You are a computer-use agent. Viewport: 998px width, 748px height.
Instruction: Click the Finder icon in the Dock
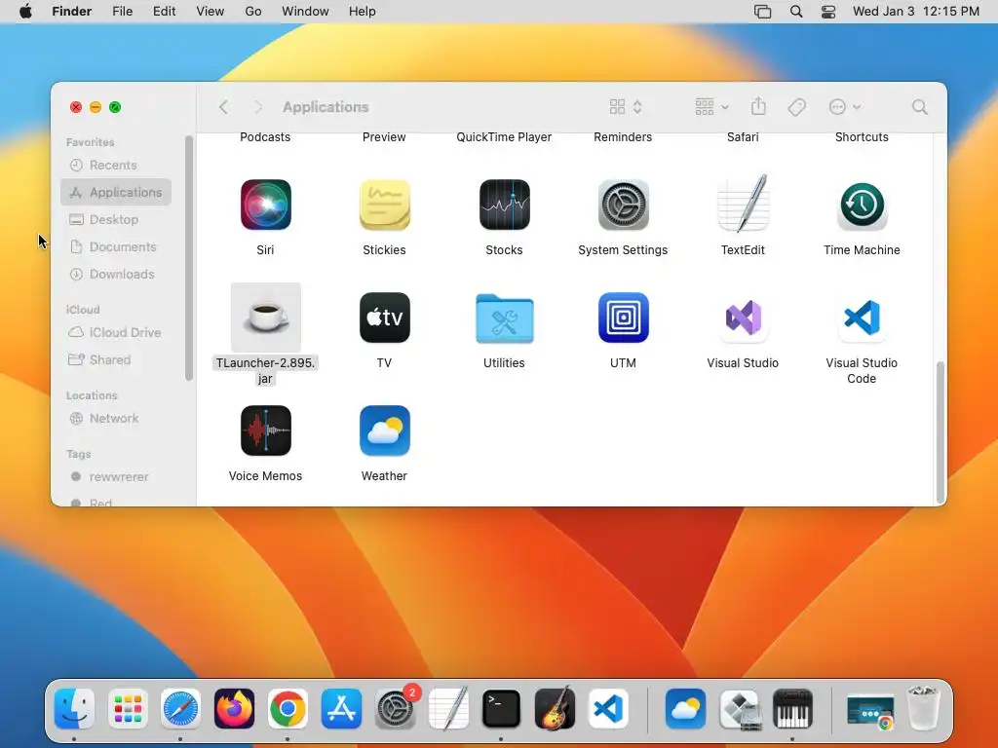coord(74,709)
